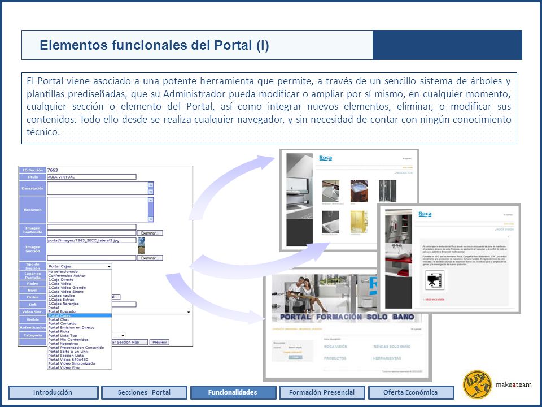This screenshot has height=407, width=542.
Task: Click into the Título field 'AULA VIRTUAL'
Action: pos(91,177)
